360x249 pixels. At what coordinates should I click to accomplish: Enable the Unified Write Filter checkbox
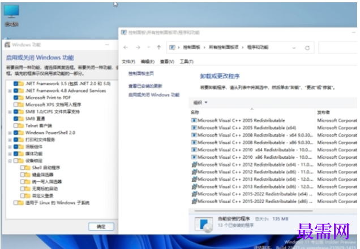click(23, 182)
